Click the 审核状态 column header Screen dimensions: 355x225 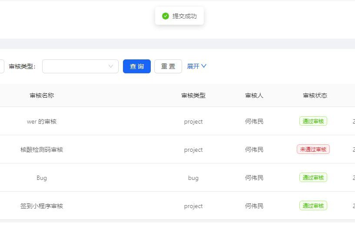[315, 95]
